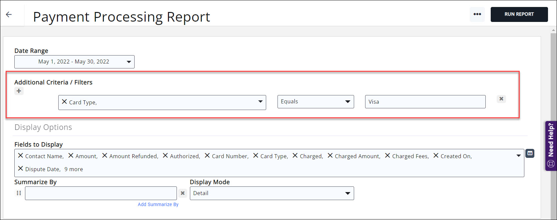Clear the Summarize By field

pos(183,193)
